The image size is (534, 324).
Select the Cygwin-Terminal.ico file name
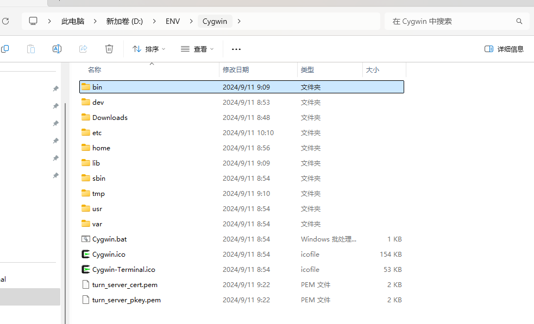124,269
